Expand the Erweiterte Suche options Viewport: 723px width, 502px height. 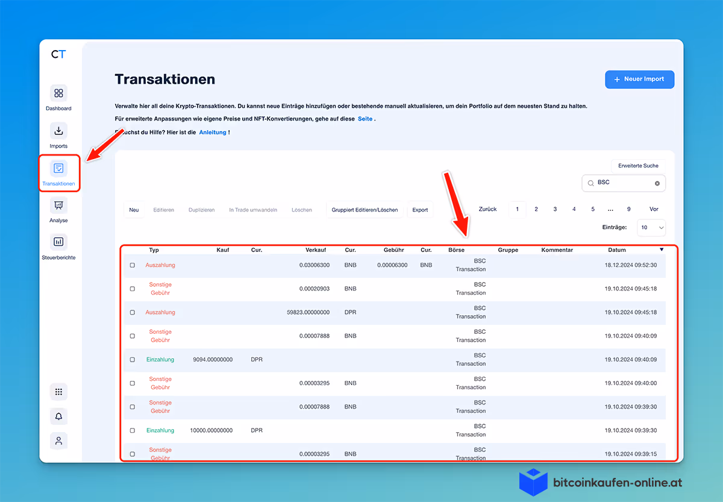(639, 165)
